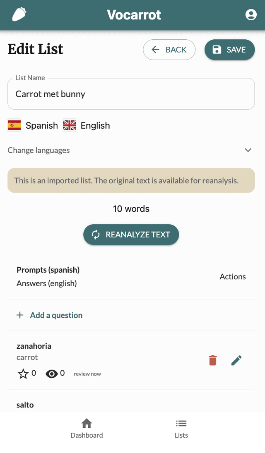265x453 pixels.
Task: Switch to the Lists tab
Action: tap(181, 428)
